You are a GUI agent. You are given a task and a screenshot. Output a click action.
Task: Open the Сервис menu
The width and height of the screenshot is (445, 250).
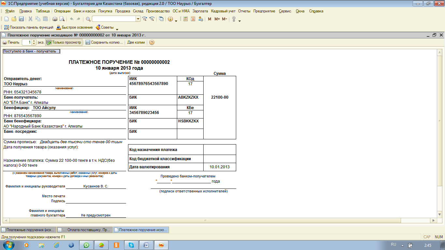pyautogui.click(x=285, y=11)
